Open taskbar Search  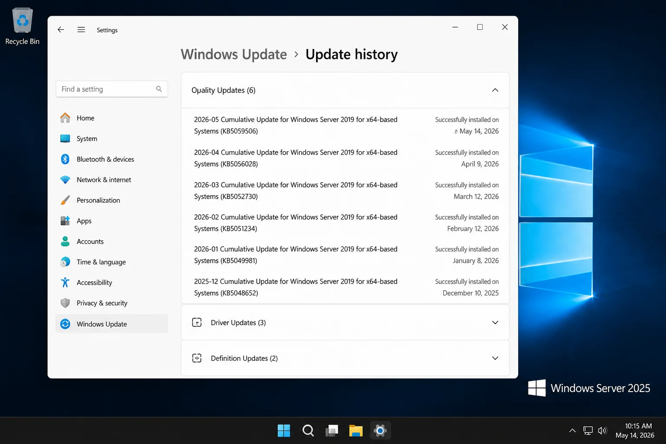[308, 431]
